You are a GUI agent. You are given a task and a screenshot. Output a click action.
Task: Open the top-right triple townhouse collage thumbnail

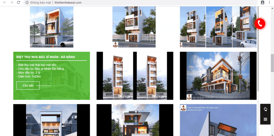point(218,27)
